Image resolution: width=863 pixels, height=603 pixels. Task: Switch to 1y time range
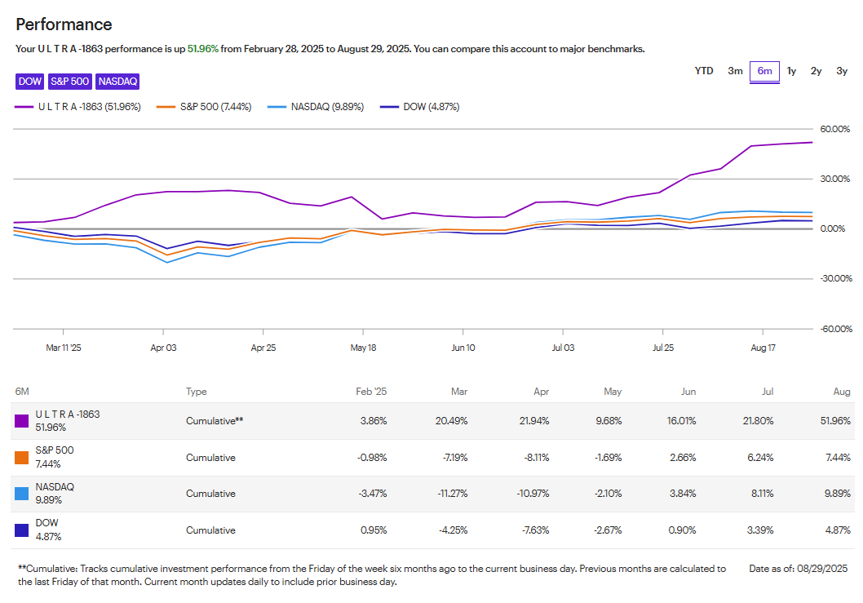[x=791, y=71]
